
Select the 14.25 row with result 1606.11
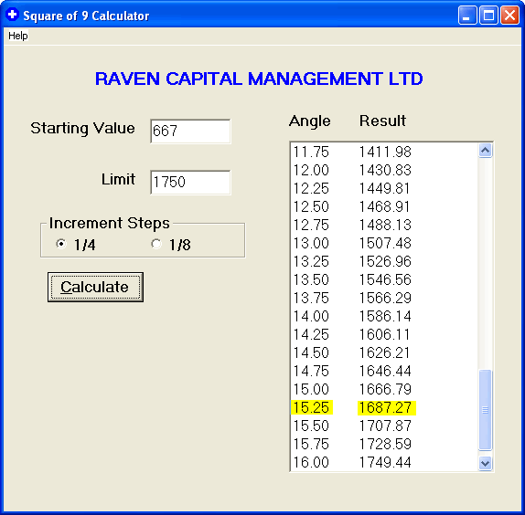tap(384, 334)
